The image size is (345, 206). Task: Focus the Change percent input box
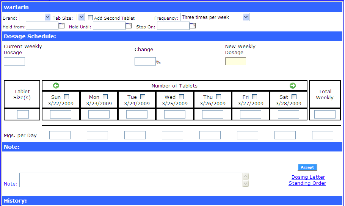(145, 61)
